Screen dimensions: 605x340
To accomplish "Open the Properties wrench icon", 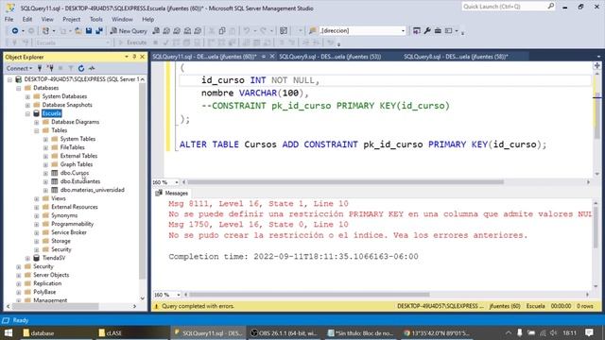I will 427,31.
